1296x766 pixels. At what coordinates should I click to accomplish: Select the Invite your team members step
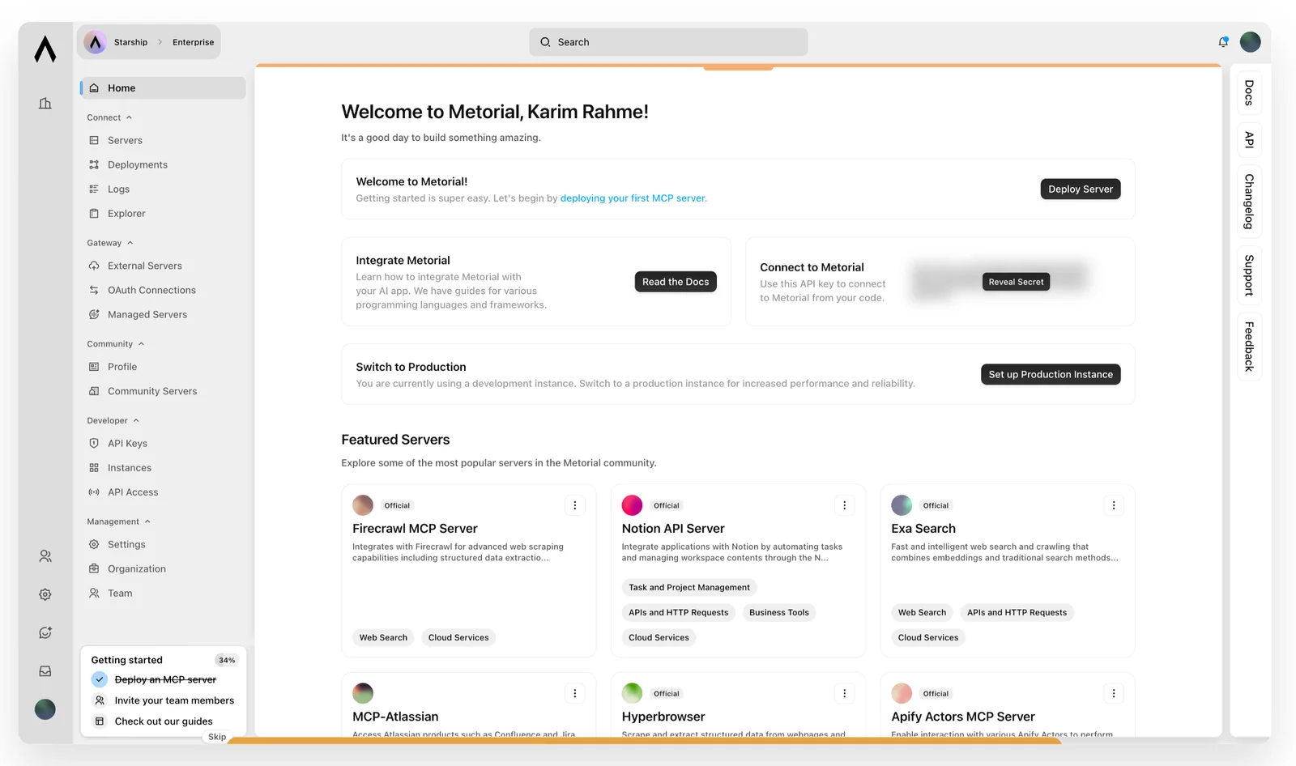[173, 700]
